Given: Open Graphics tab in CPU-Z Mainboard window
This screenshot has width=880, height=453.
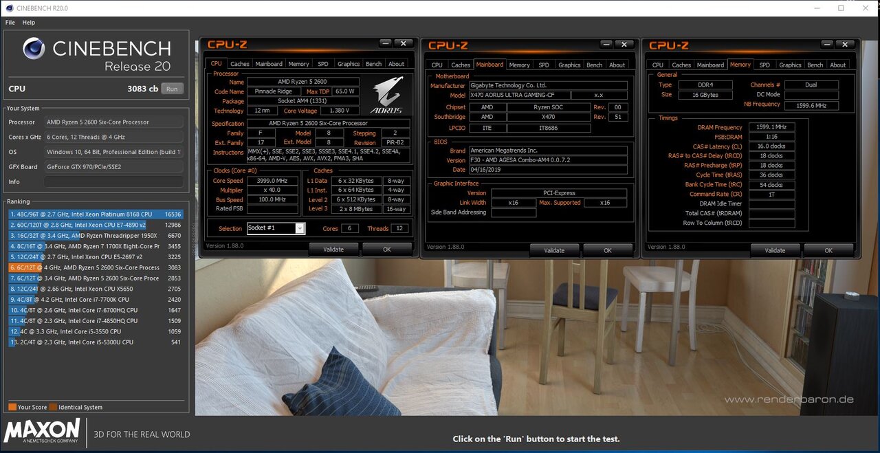Looking at the screenshot, I should click(x=569, y=65).
